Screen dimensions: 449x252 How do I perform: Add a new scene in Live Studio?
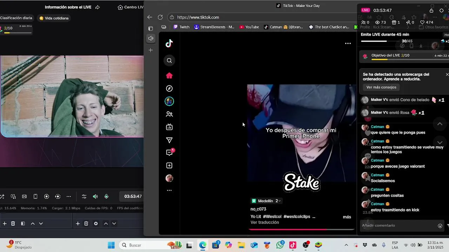click(5, 223)
